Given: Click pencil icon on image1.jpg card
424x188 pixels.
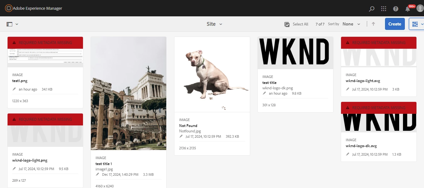Looking at the screenshot, I should 97,174.
